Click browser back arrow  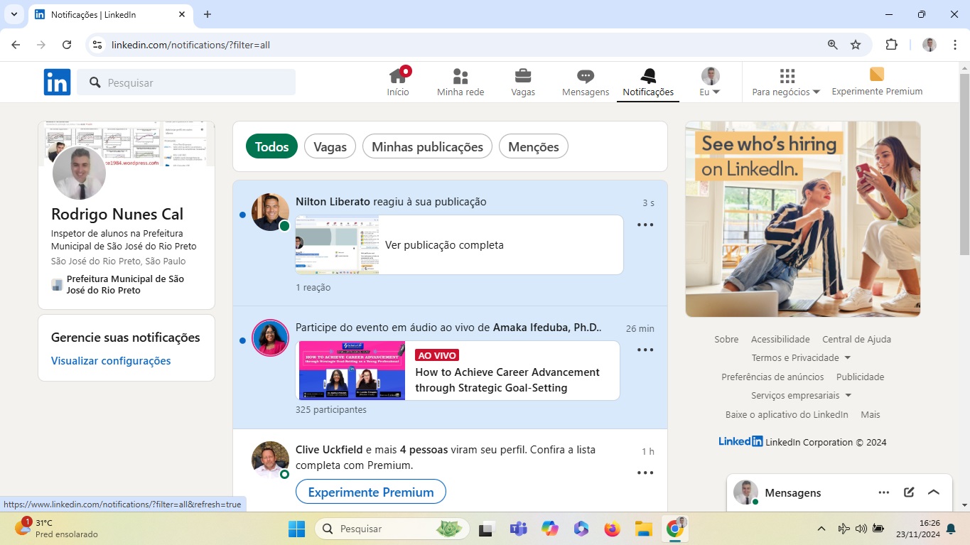[16, 45]
